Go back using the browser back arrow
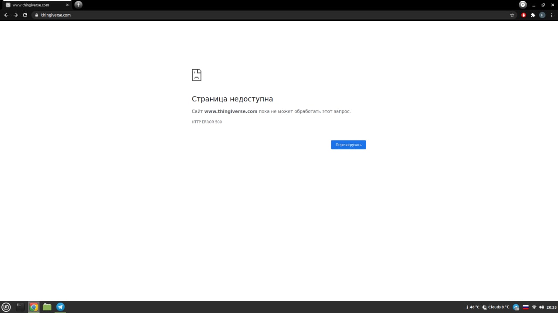 coord(6,15)
